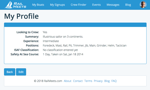Viewport: 150px width, 90px height.
Task: Select the My Profile heading
Action: pos(21,16)
